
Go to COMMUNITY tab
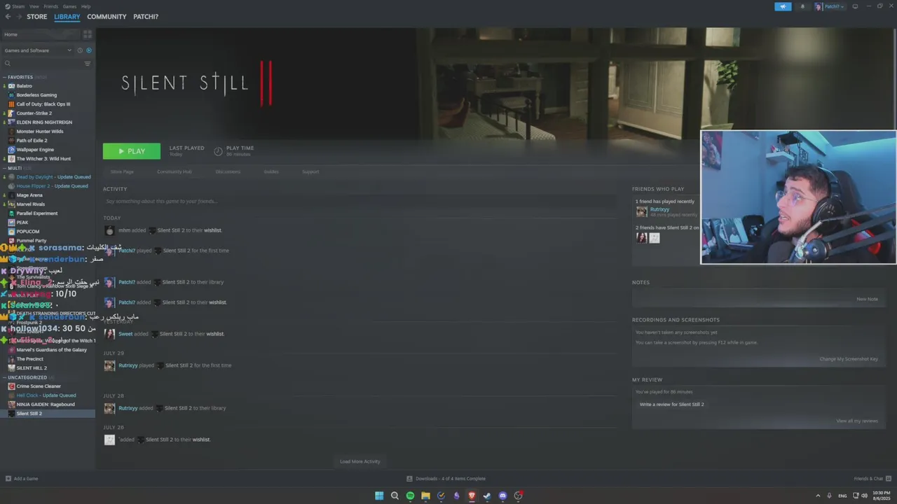click(x=107, y=17)
